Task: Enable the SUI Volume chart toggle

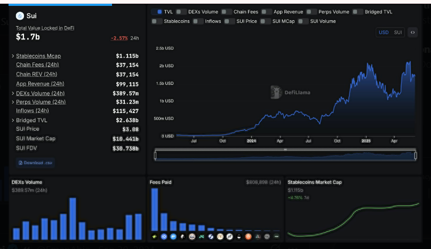Action: [x=303, y=21]
